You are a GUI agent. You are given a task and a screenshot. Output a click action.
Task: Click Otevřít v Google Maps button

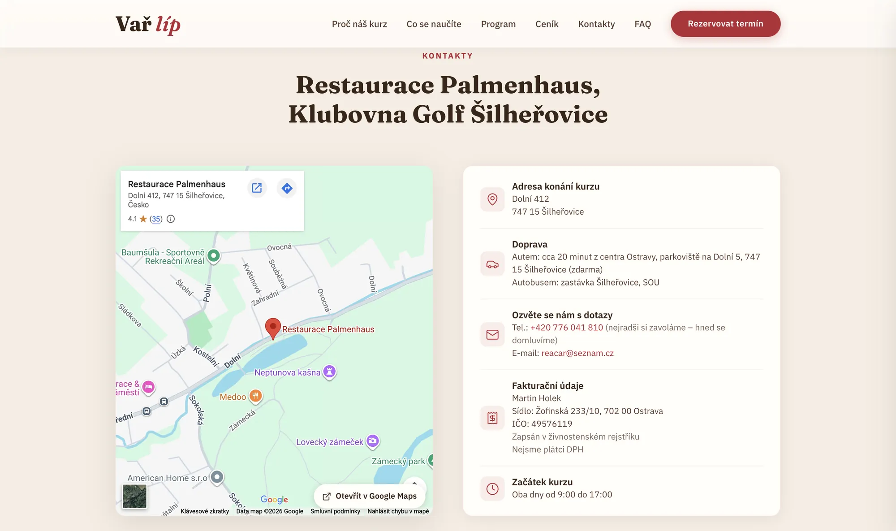pyautogui.click(x=370, y=496)
